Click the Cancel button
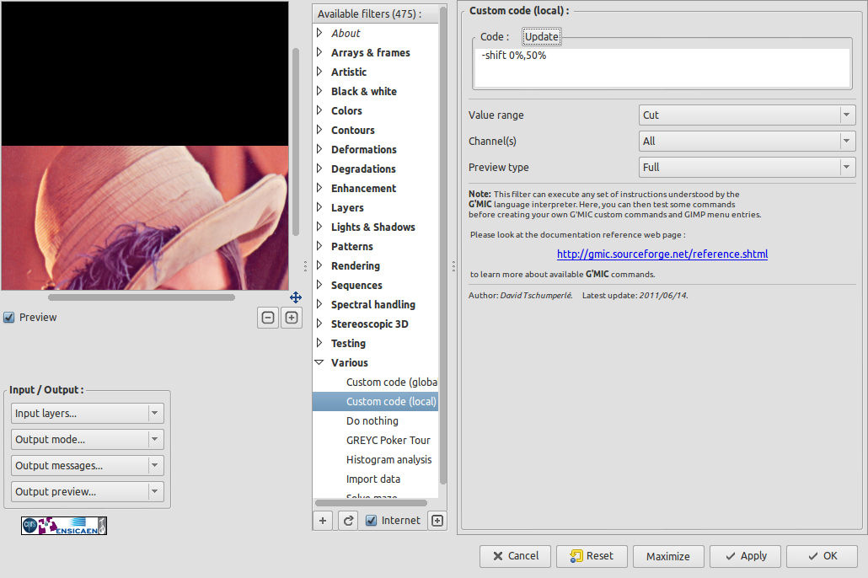 516,556
